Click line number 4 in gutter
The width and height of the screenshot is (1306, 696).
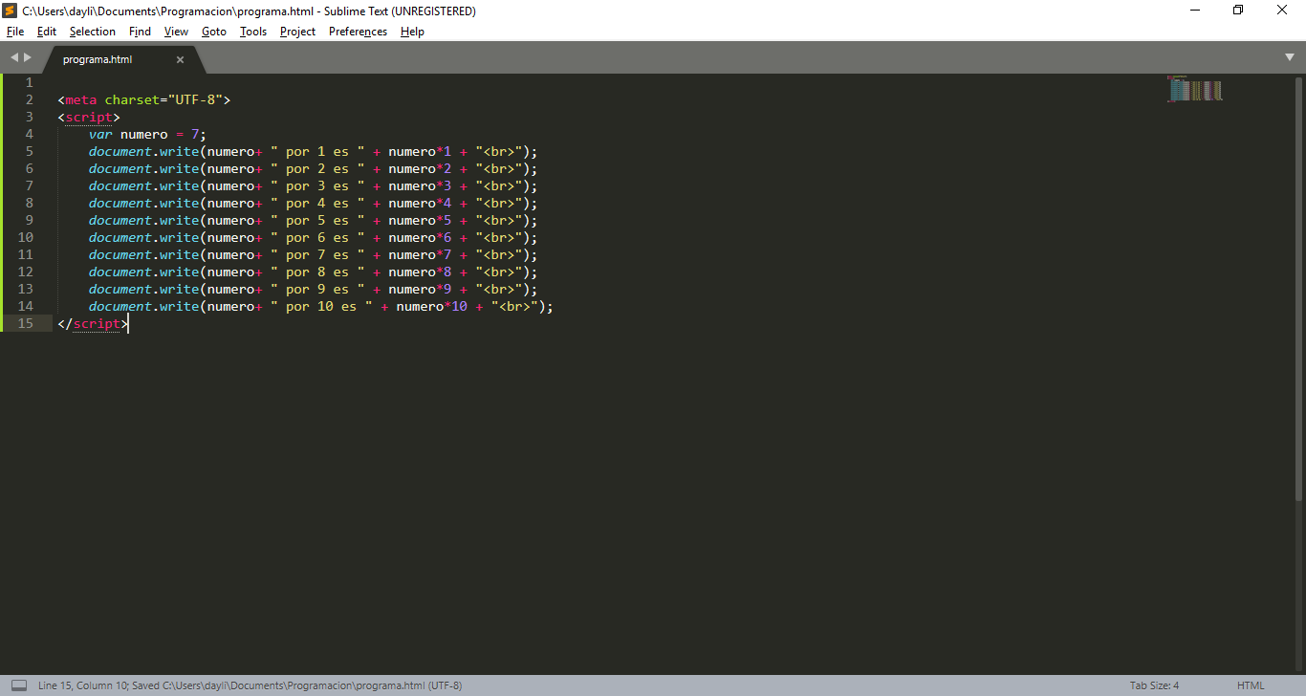pyautogui.click(x=30, y=134)
